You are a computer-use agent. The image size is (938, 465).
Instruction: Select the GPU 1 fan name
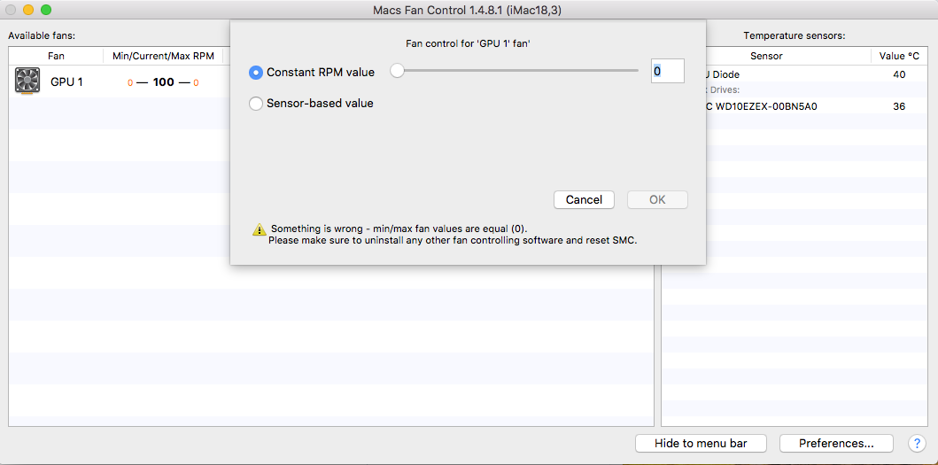coord(66,82)
